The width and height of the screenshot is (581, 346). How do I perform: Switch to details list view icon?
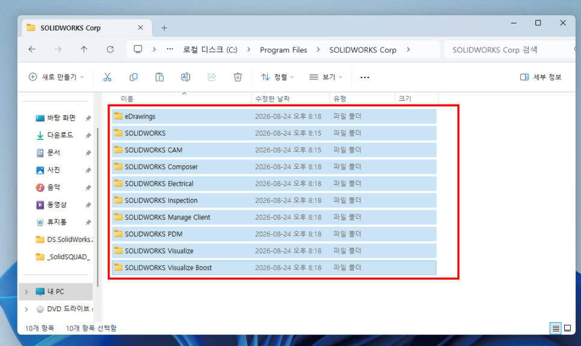click(x=555, y=328)
